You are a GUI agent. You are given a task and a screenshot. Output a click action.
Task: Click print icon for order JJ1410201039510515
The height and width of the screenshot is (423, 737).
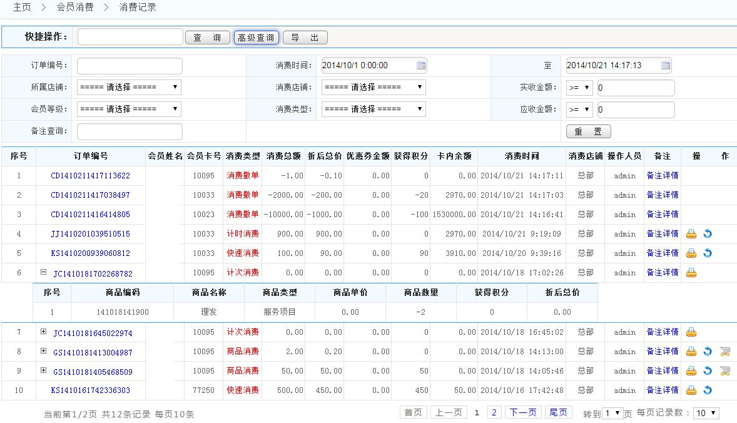point(691,234)
